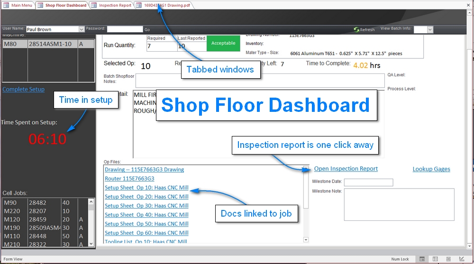Select cell job M110 28448
This screenshot has width=474, height=264.
click(45, 236)
